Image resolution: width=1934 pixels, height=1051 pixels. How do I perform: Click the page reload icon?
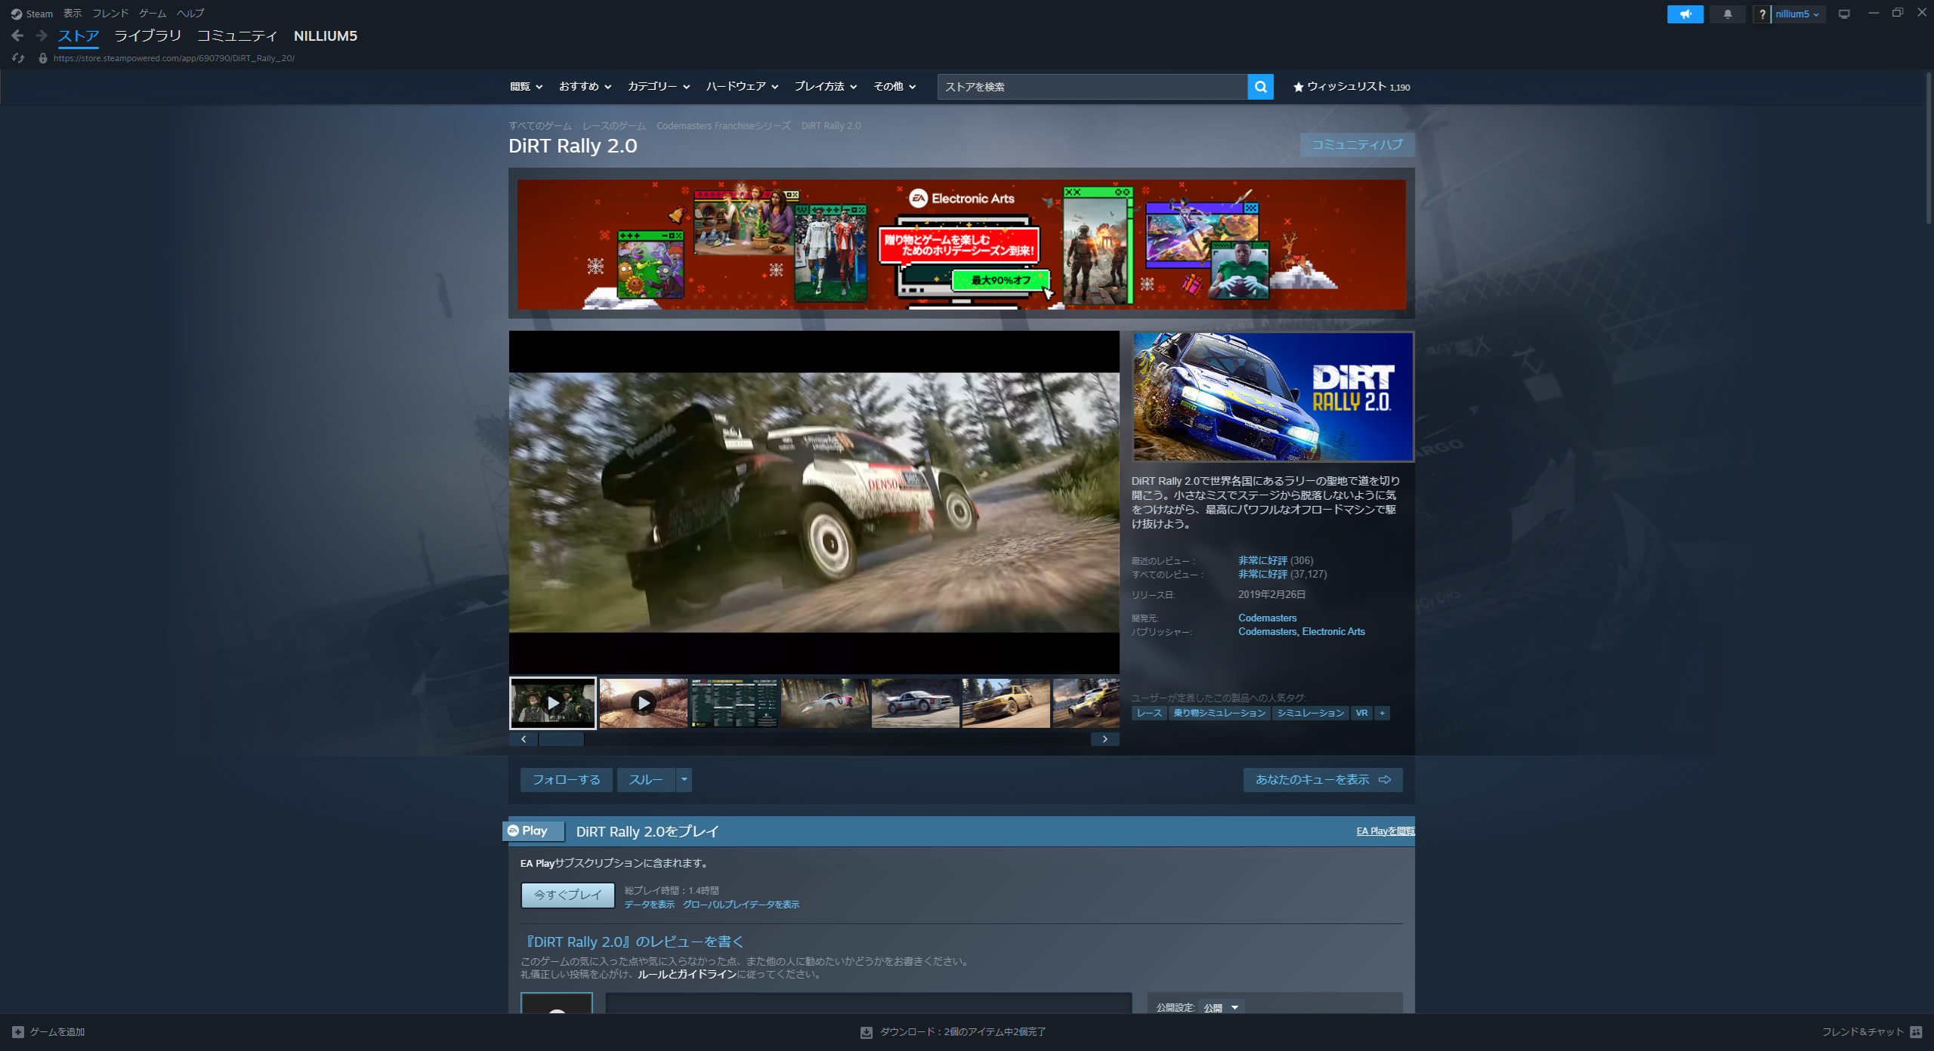[x=18, y=58]
